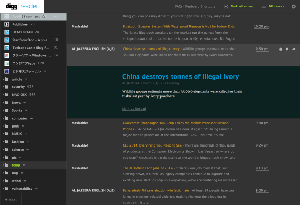Click the vulnerability folder icon
The image size is (300, 205).
click(x=6, y=189)
